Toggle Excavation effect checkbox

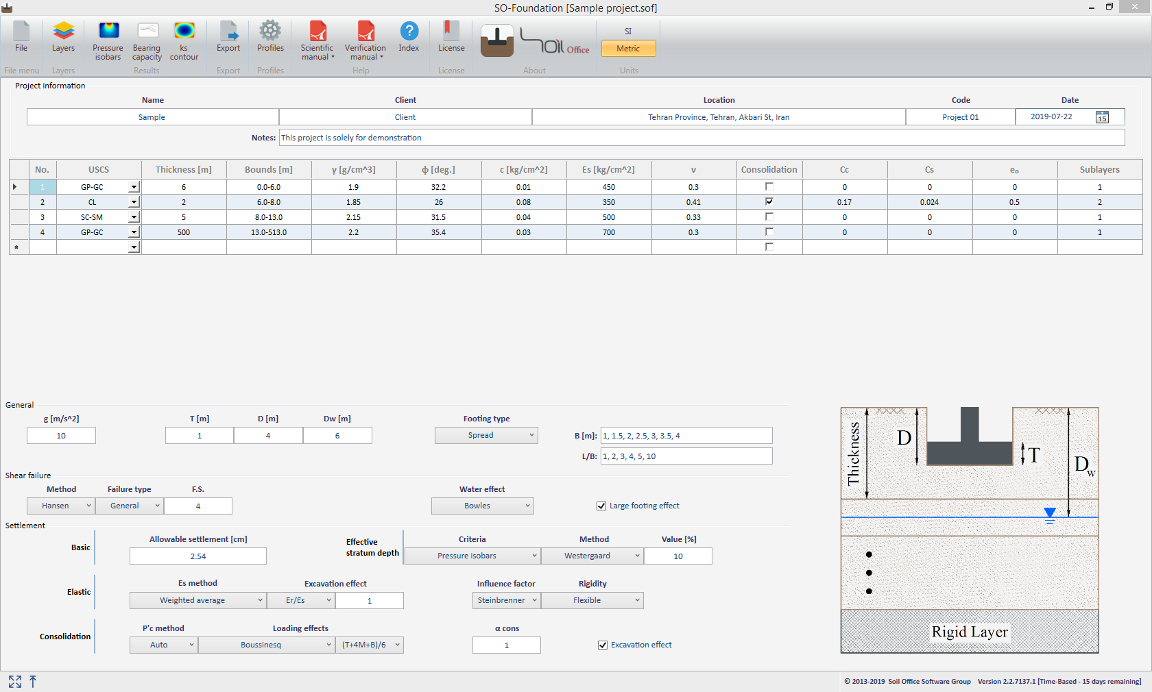pos(603,645)
